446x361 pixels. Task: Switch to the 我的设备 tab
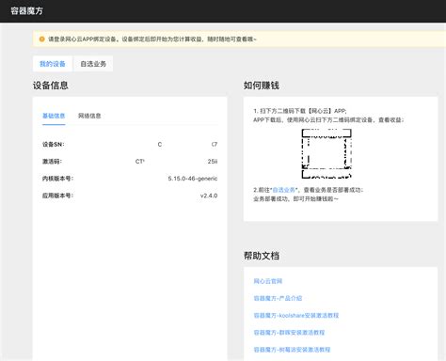coord(53,64)
